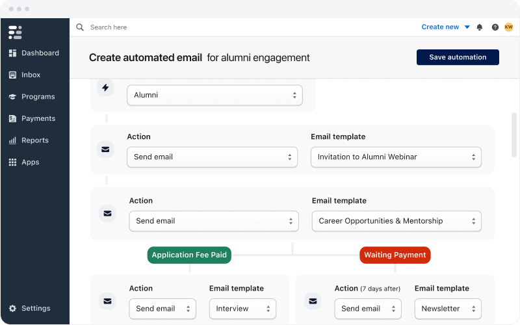Open the Create new menu
This screenshot has height=325, width=520.
[445, 27]
